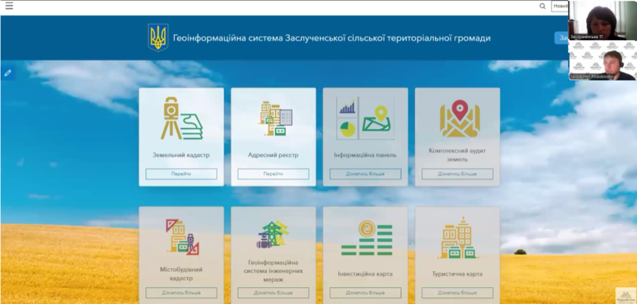Click Дізнатись більше under Інформаційна панель
The width and height of the screenshot is (637, 304).
[x=365, y=174]
